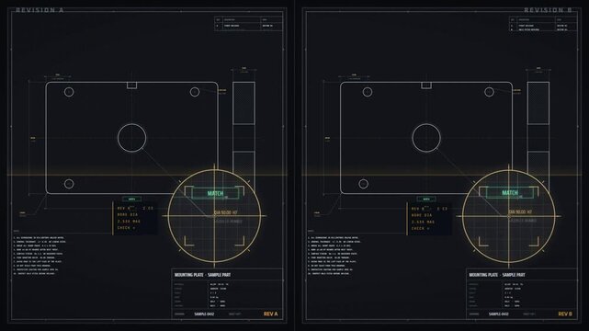The width and height of the screenshot is (589, 331).
Task: Click the small green tag below Revision A plate
Action: click(x=131, y=200)
